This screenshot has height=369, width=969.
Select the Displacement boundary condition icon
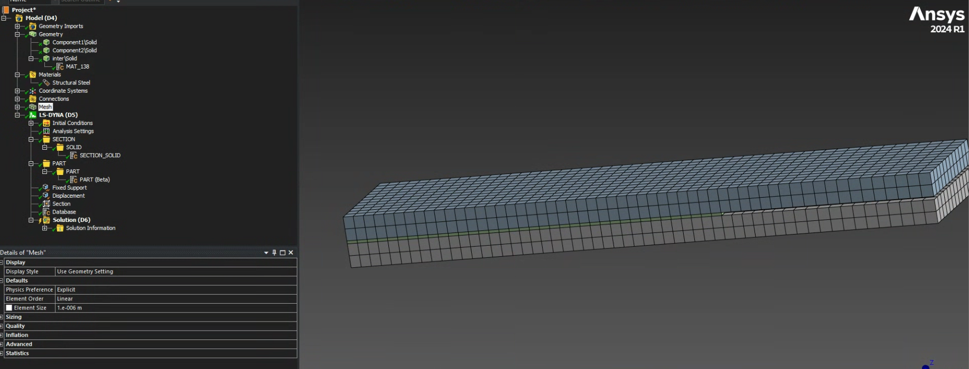point(46,196)
